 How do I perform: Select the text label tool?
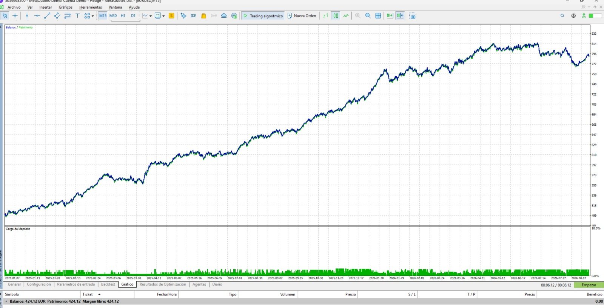[78, 16]
